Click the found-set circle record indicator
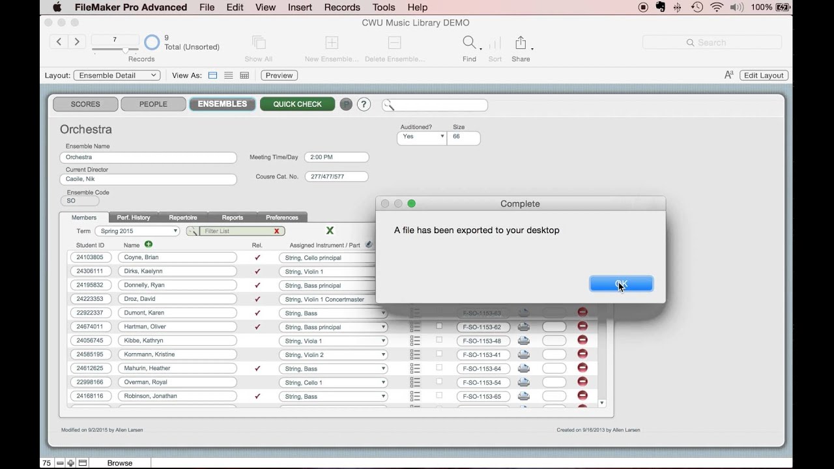The height and width of the screenshot is (469, 834). point(152,42)
